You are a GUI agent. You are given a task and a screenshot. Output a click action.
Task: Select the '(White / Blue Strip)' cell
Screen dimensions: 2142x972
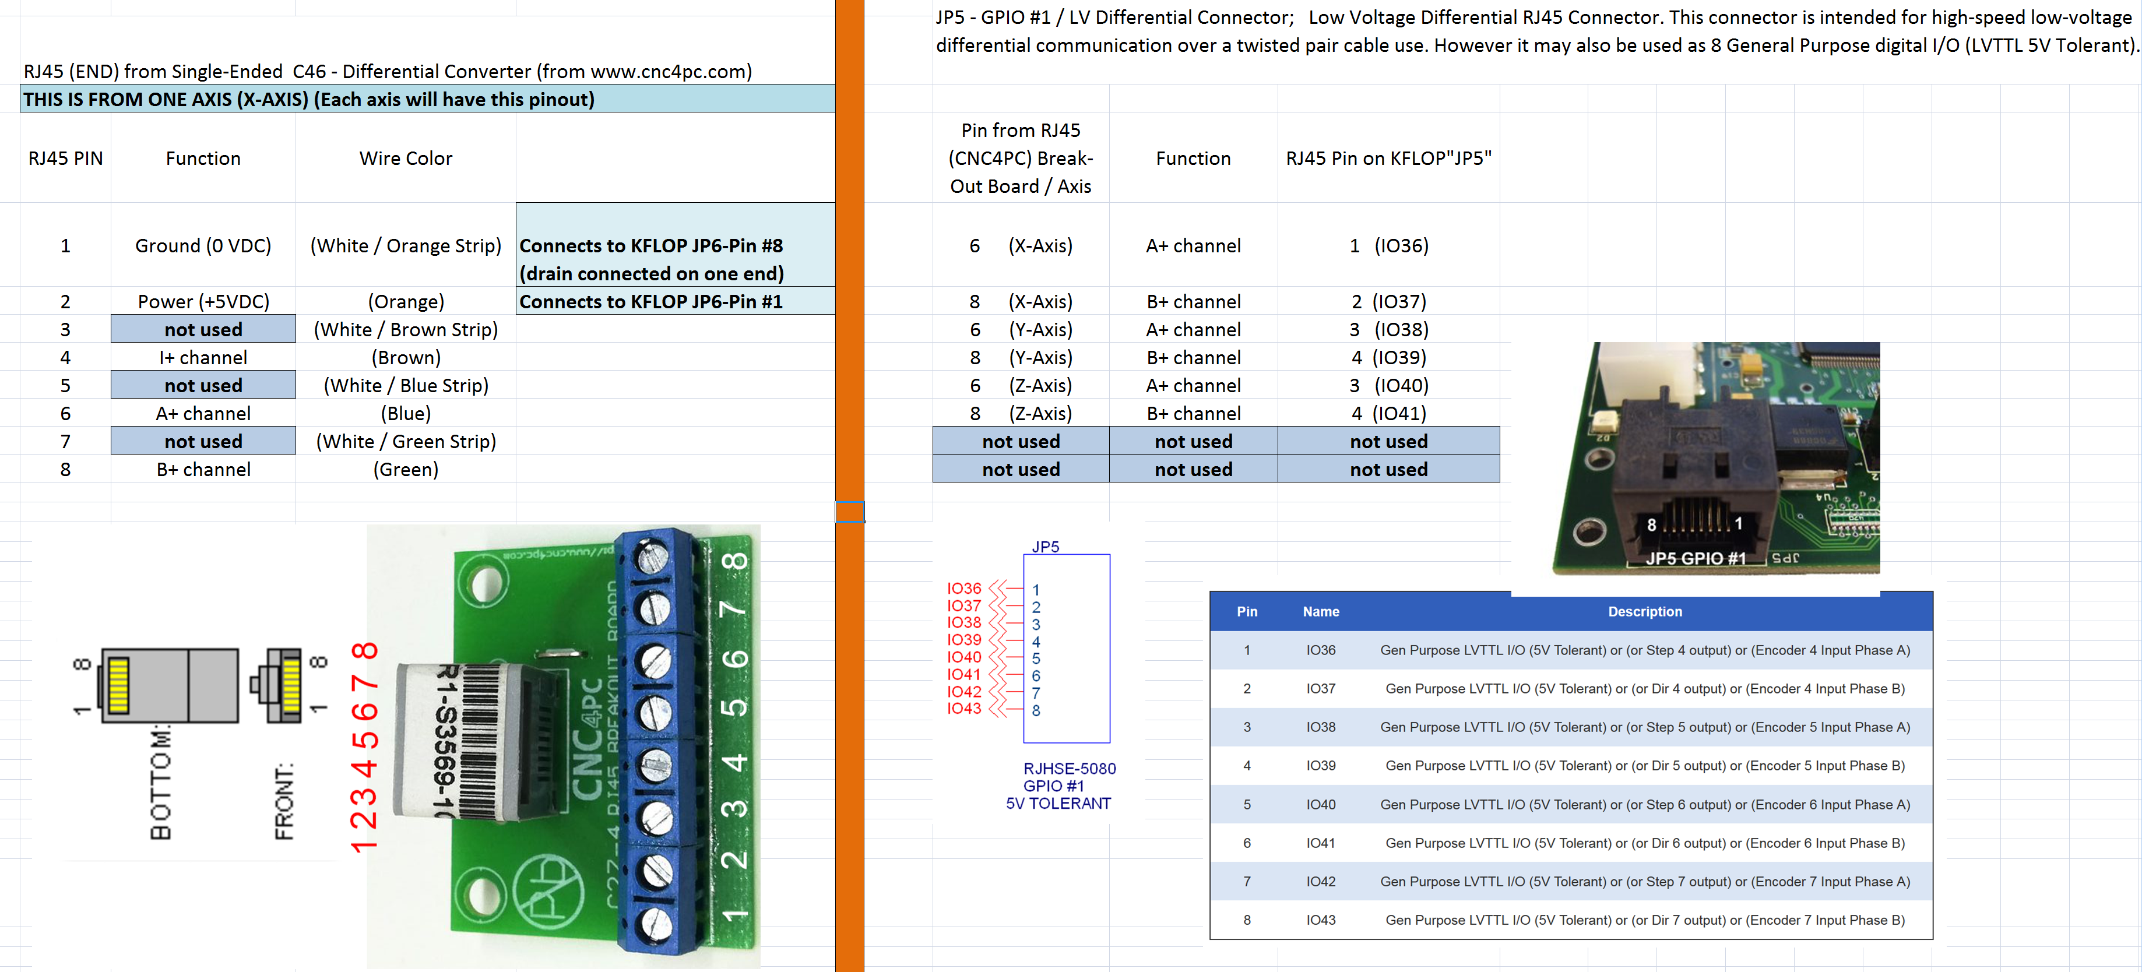406,385
